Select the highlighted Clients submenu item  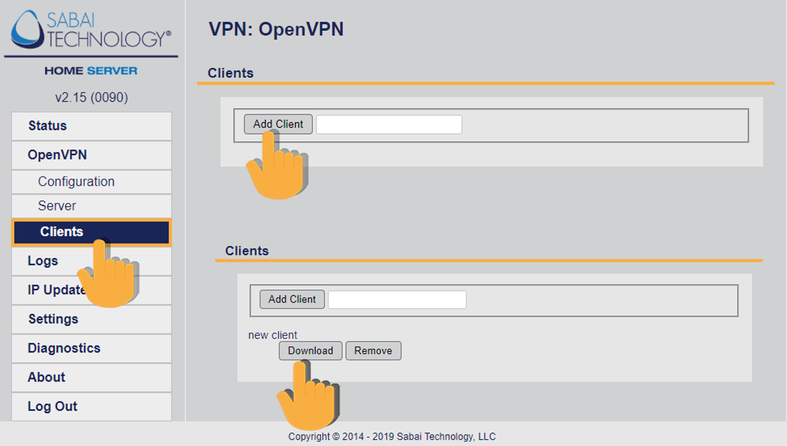click(x=62, y=232)
